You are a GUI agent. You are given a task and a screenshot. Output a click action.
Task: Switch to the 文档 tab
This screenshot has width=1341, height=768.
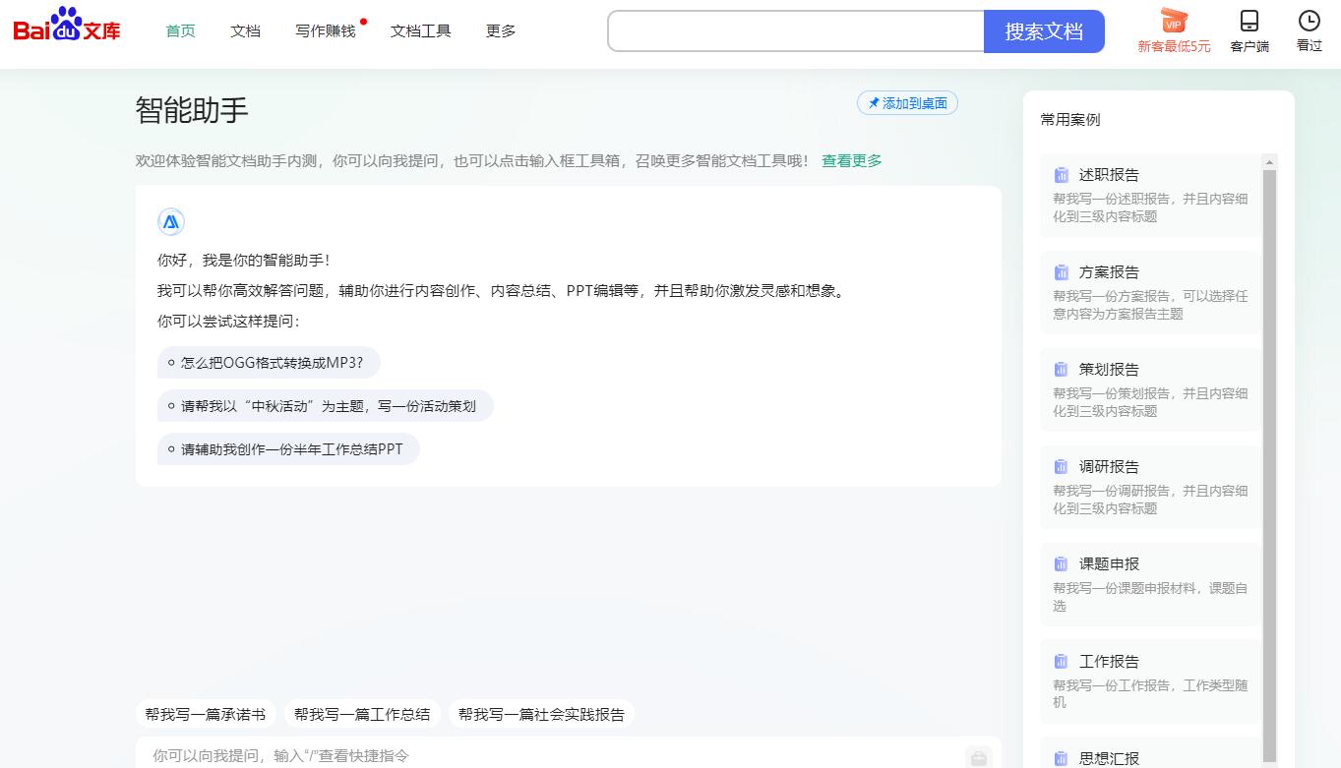point(244,30)
